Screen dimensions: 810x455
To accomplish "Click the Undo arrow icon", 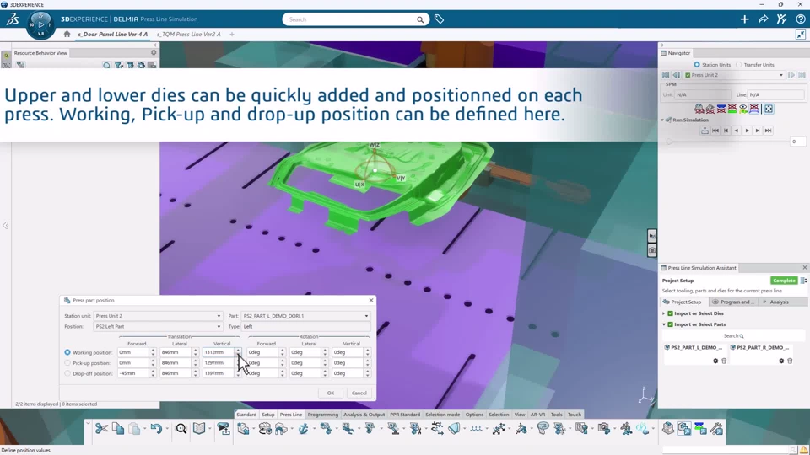I will pyautogui.click(x=156, y=428).
